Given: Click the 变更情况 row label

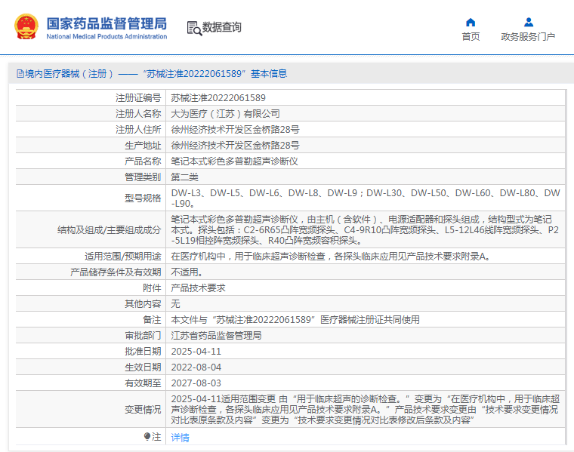Looking at the screenshot, I should pyautogui.click(x=143, y=410).
